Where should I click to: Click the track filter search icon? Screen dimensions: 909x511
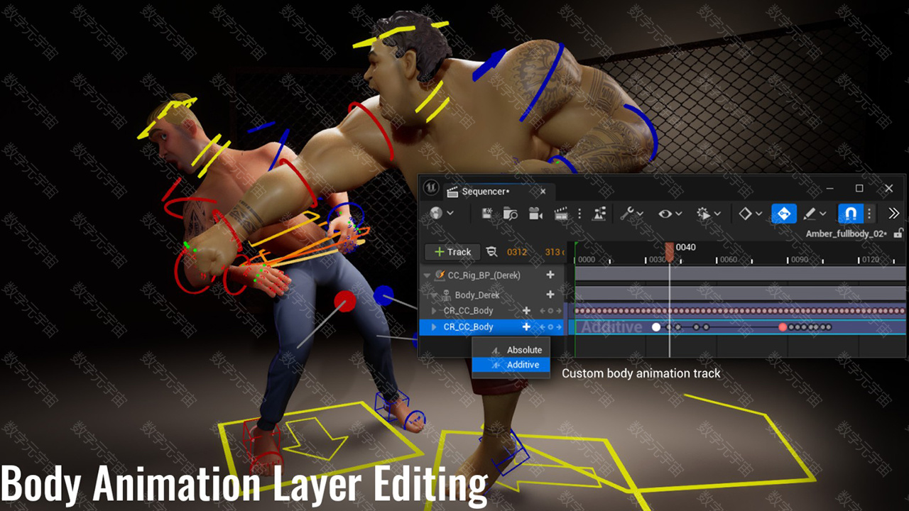point(491,252)
